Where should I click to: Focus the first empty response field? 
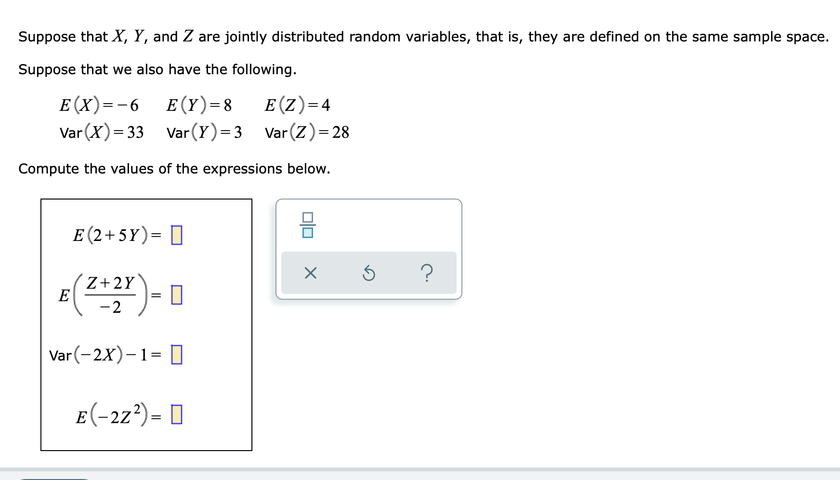click(x=177, y=236)
